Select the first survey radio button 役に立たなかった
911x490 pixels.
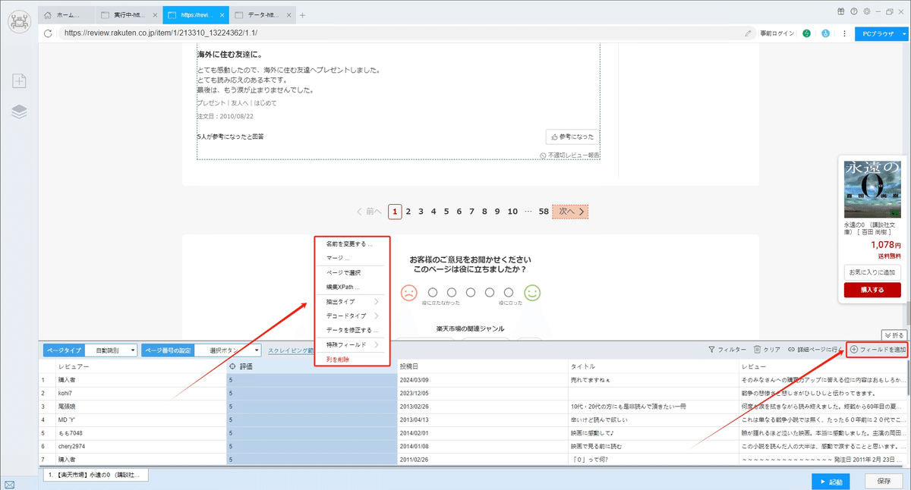433,292
